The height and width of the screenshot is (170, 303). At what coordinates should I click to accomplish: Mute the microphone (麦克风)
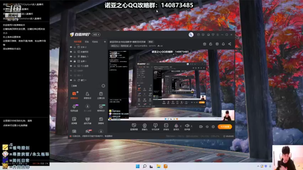pos(176,127)
